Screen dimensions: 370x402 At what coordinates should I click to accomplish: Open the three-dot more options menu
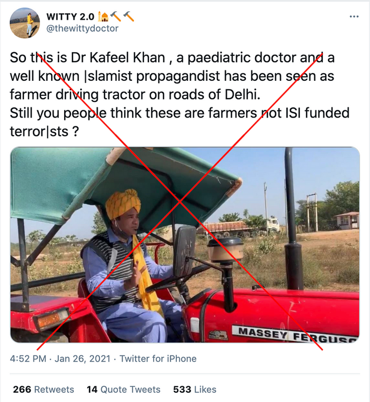point(354,17)
